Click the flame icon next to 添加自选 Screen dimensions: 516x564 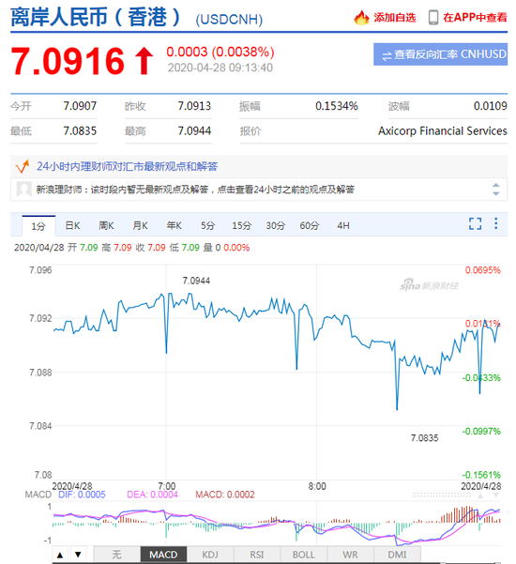(x=361, y=17)
